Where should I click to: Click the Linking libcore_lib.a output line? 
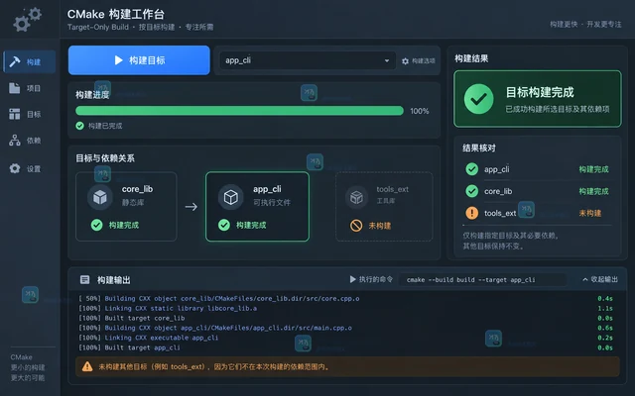point(168,308)
